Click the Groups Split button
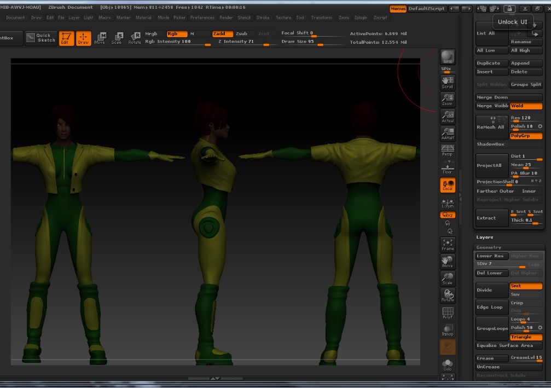The width and height of the screenshot is (551, 388). tap(526, 85)
